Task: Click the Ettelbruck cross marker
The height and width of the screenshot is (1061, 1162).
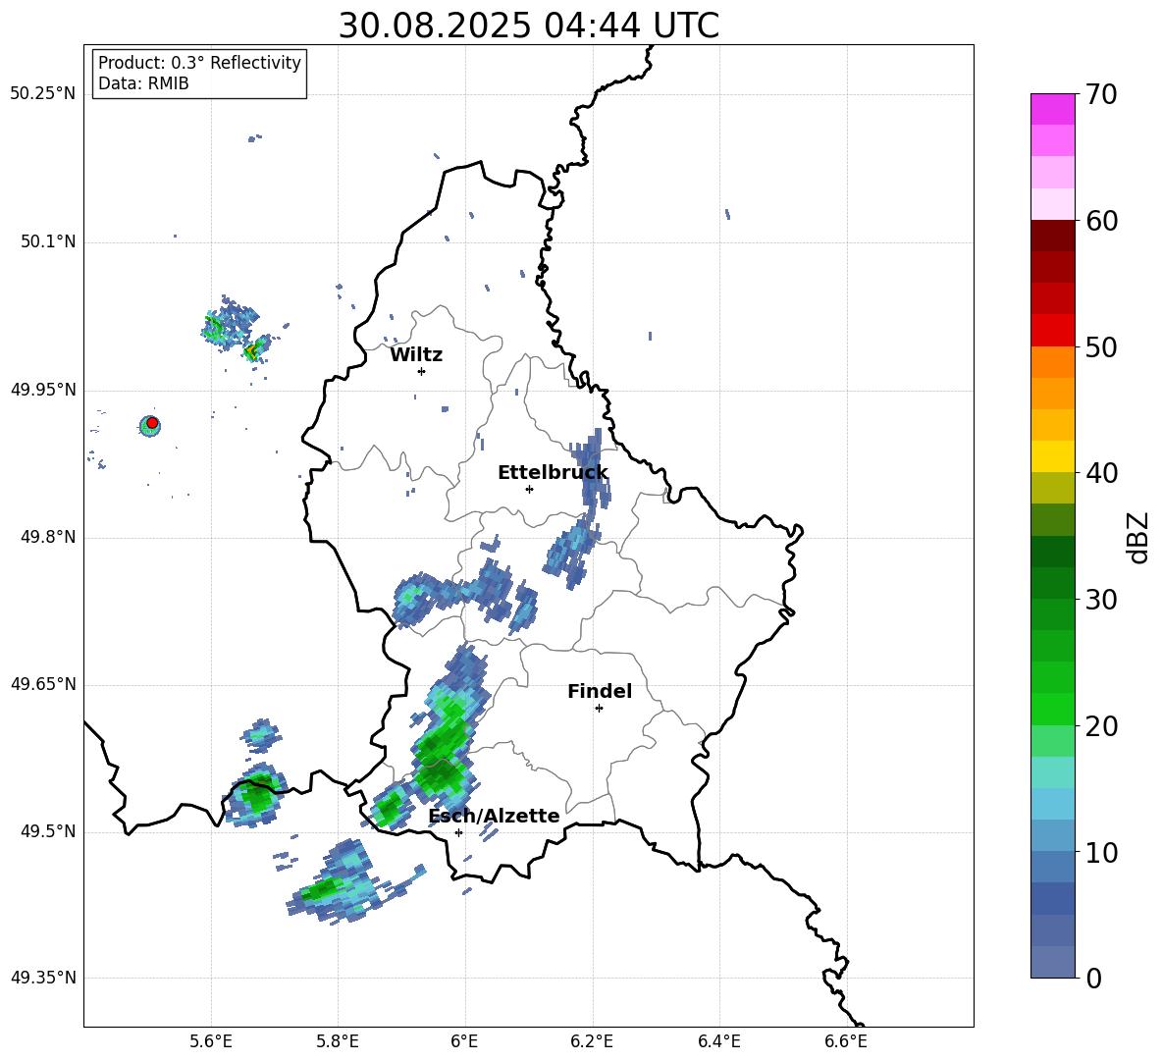Action: [529, 489]
